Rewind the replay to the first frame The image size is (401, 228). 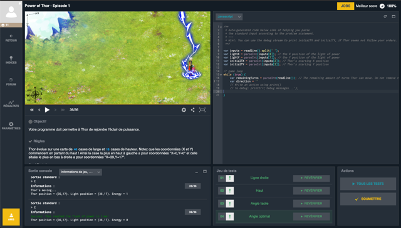tap(32, 110)
